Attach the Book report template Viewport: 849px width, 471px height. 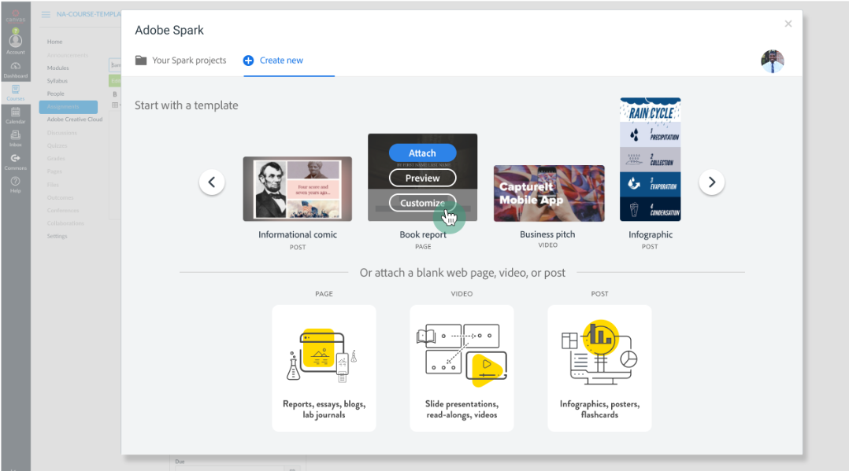[422, 153]
